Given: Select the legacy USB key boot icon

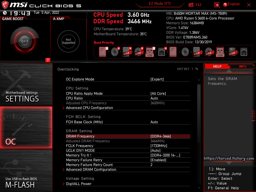Looking at the screenshot, I should pyautogui.click(x=220, y=52).
